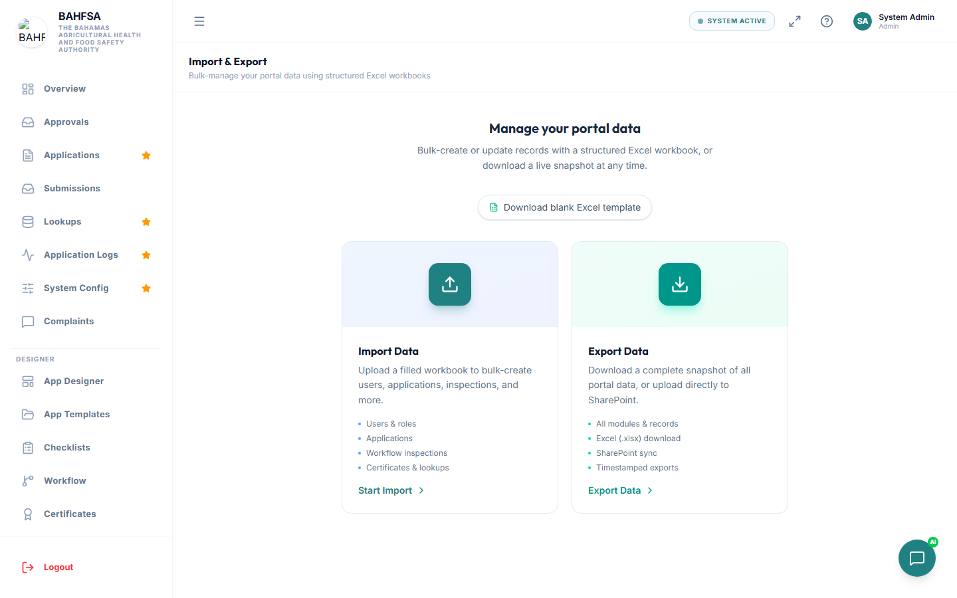Image resolution: width=957 pixels, height=598 pixels.
Task: Click the BAHFSA logo image
Action: point(32,32)
